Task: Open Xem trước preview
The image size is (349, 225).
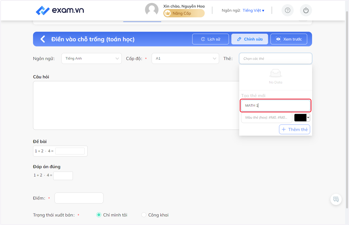Action: 289,39
